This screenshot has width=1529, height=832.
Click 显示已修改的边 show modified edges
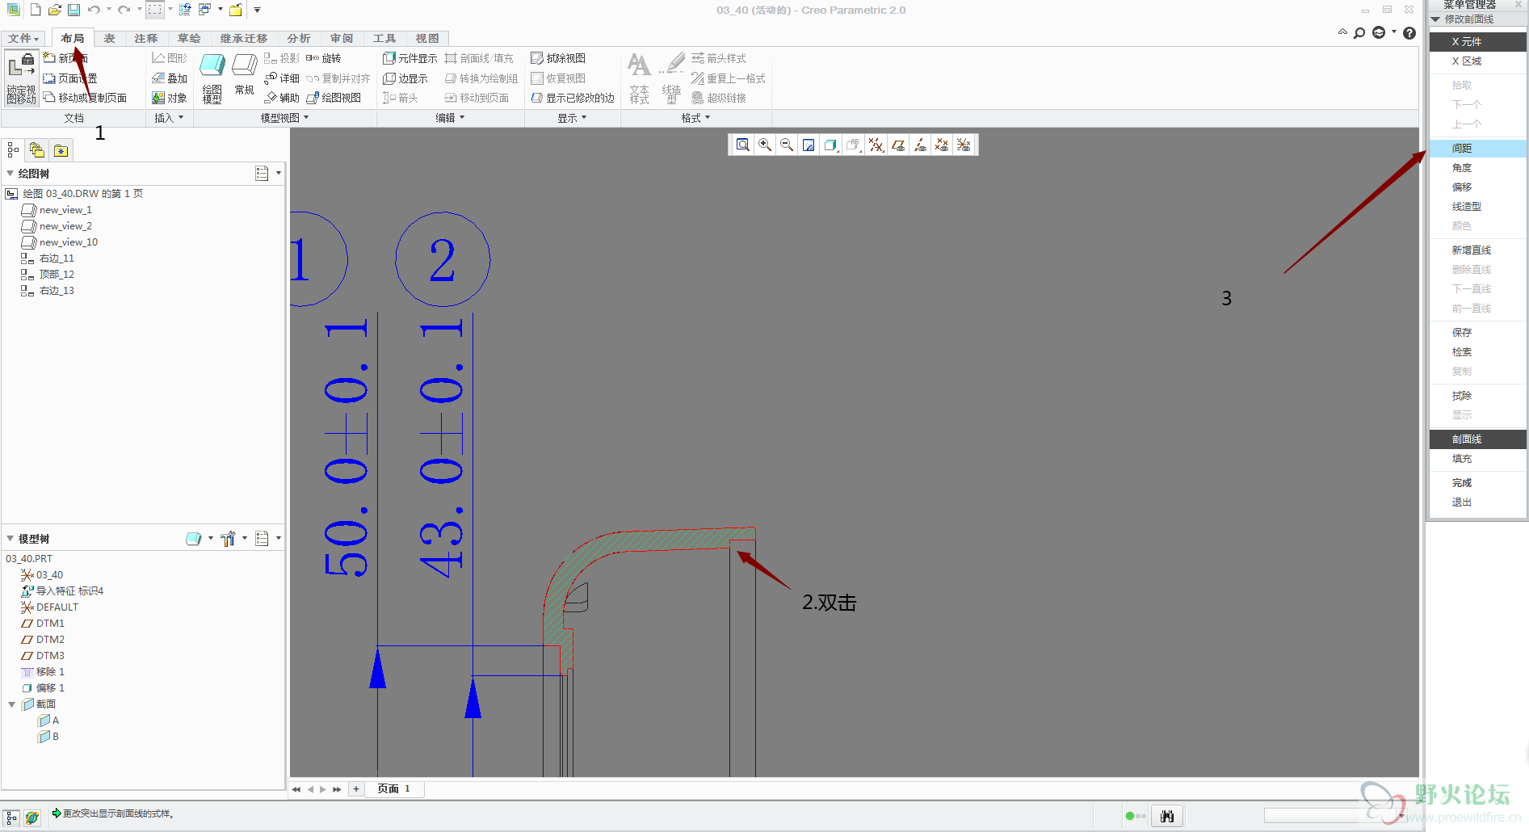(573, 98)
